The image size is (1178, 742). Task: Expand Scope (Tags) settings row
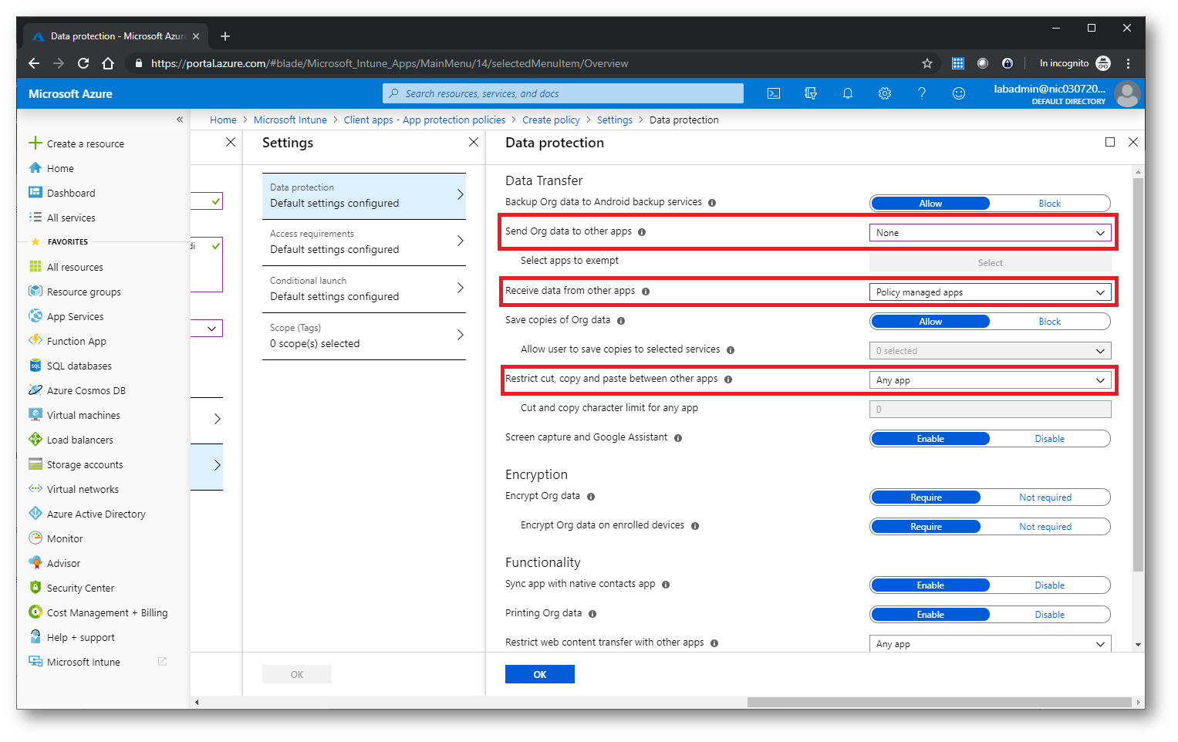(364, 336)
